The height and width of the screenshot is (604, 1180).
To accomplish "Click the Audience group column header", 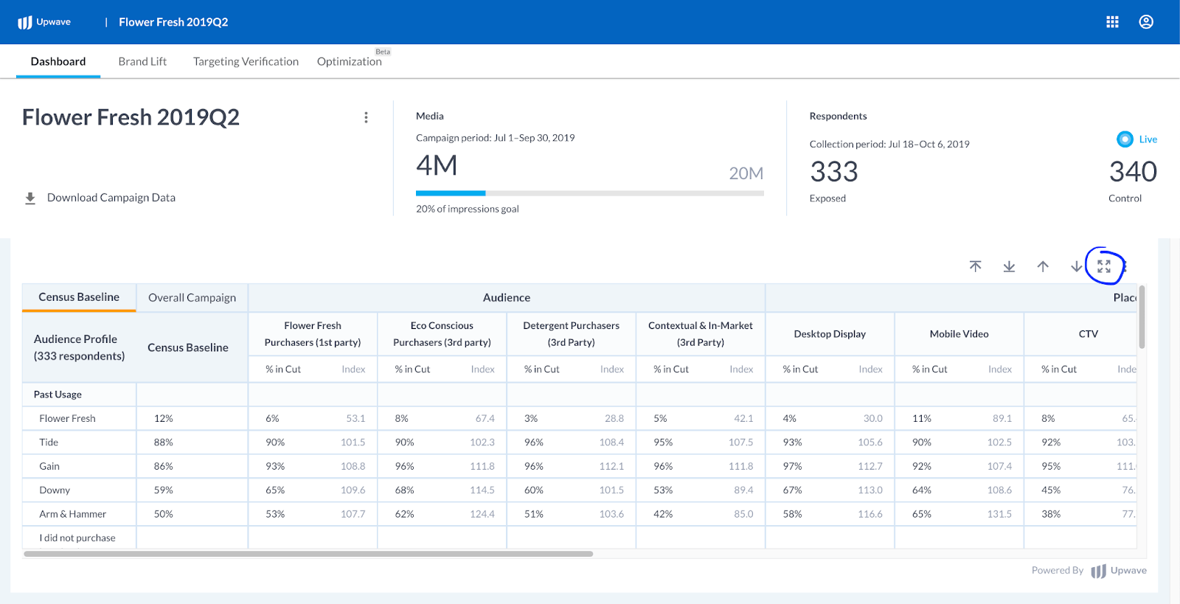I will pos(507,298).
